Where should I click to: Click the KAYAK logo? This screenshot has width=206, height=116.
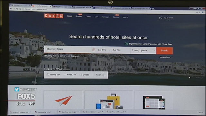54,16
